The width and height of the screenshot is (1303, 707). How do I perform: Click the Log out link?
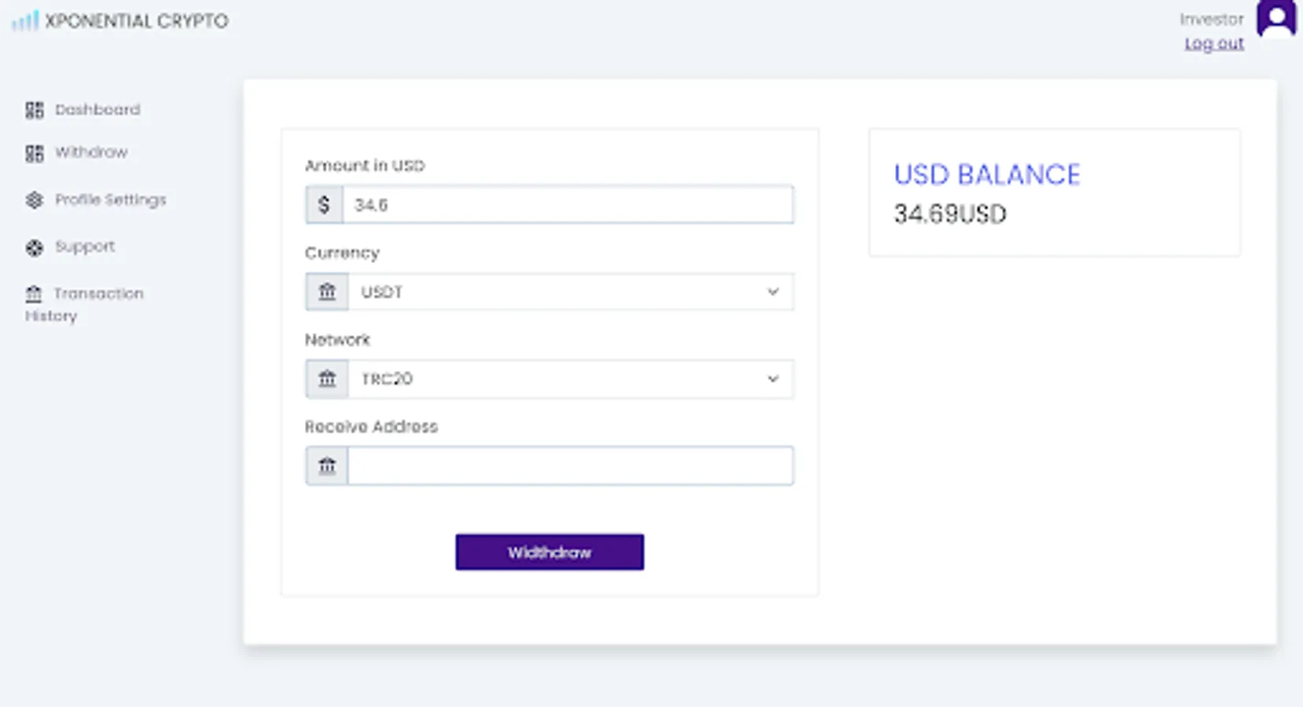(x=1214, y=44)
